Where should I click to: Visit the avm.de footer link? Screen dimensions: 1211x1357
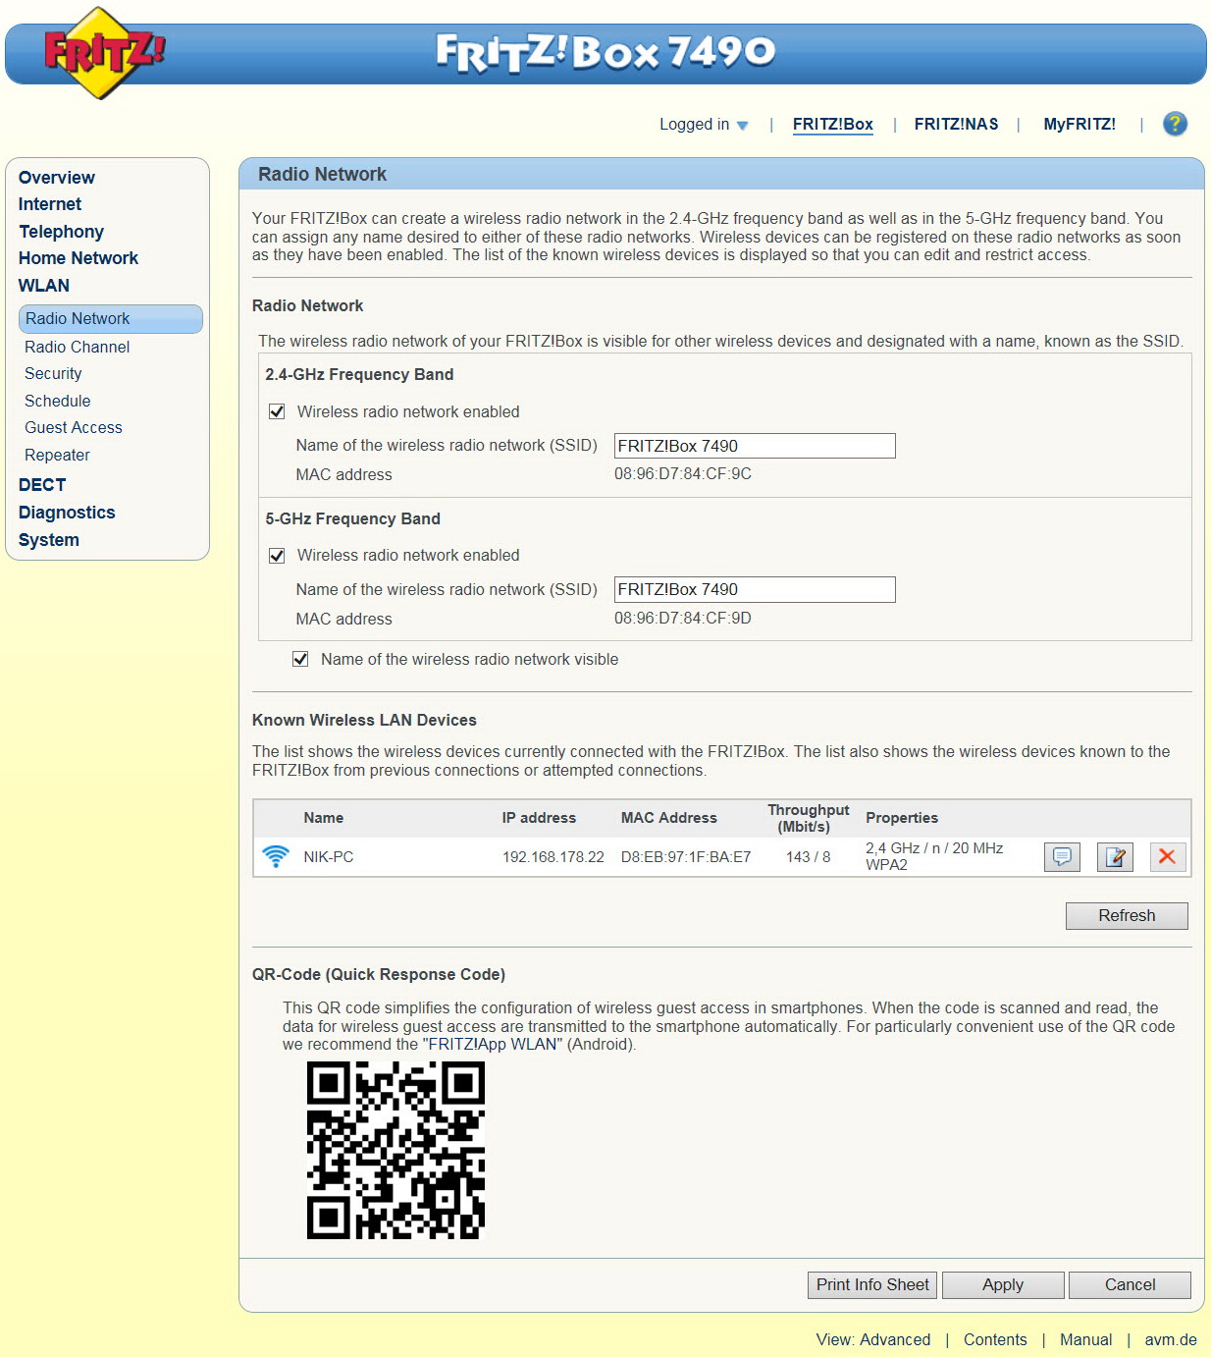click(x=1171, y=1340)
